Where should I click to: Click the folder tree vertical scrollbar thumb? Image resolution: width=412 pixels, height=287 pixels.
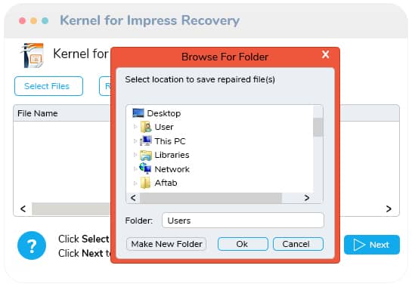tap(318, 128)
